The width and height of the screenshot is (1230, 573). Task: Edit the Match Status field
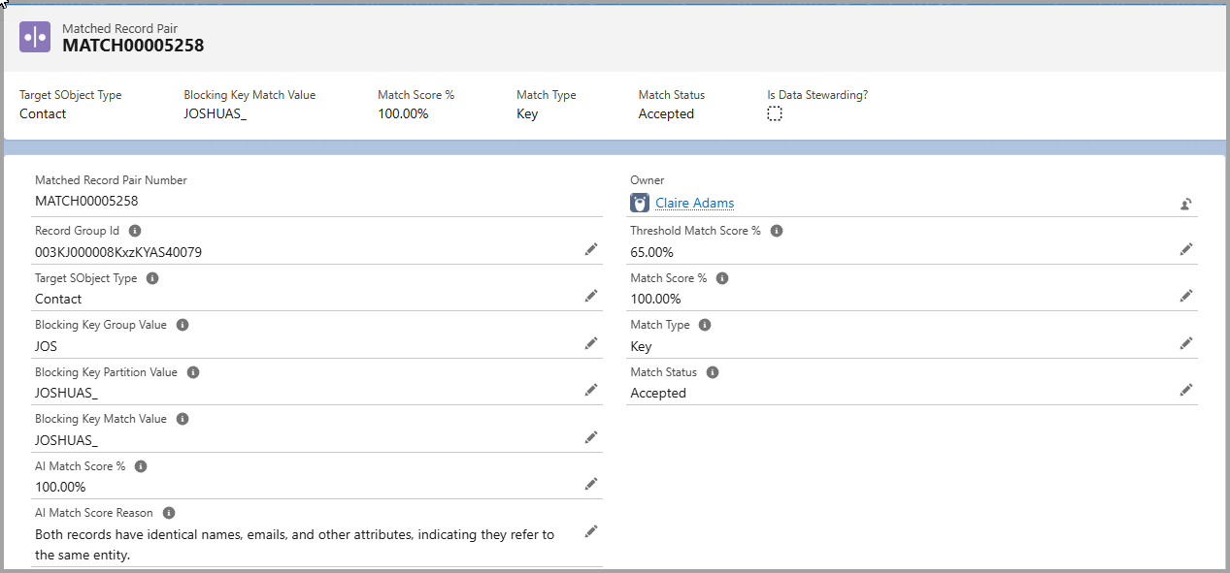1185,390
